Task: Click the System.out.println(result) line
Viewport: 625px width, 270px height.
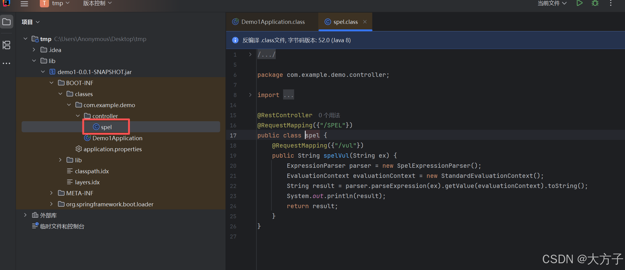Action: (336, 196)
